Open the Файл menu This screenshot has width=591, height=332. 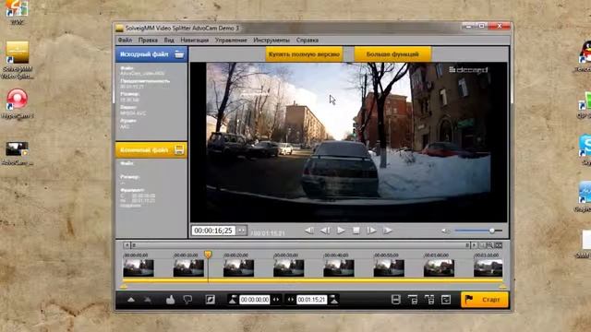pos(125,40)
